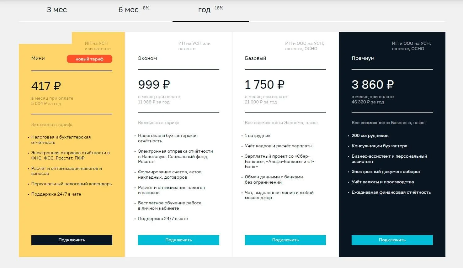The width and height of the screenshot is (463, 268).
Task: Click Подключить for the Базовый plan
Action: (285, 240)
